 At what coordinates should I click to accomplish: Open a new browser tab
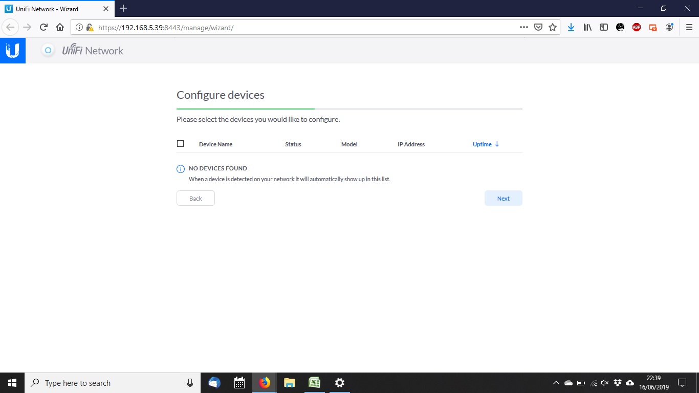point(123,9)
